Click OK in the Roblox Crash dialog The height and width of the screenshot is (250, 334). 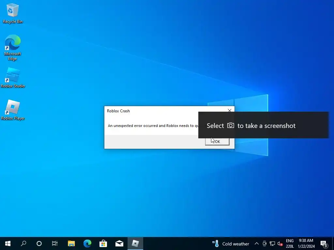coord(217,142)
